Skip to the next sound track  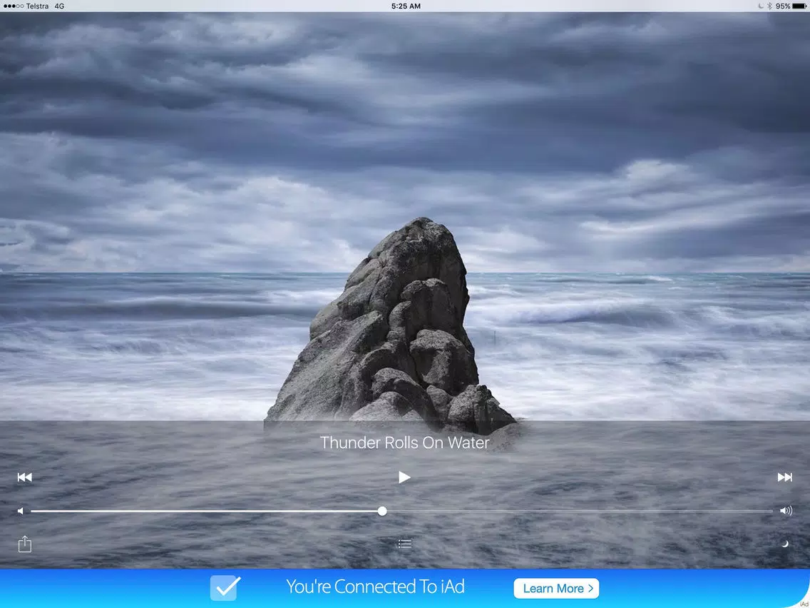pos(784,477)
